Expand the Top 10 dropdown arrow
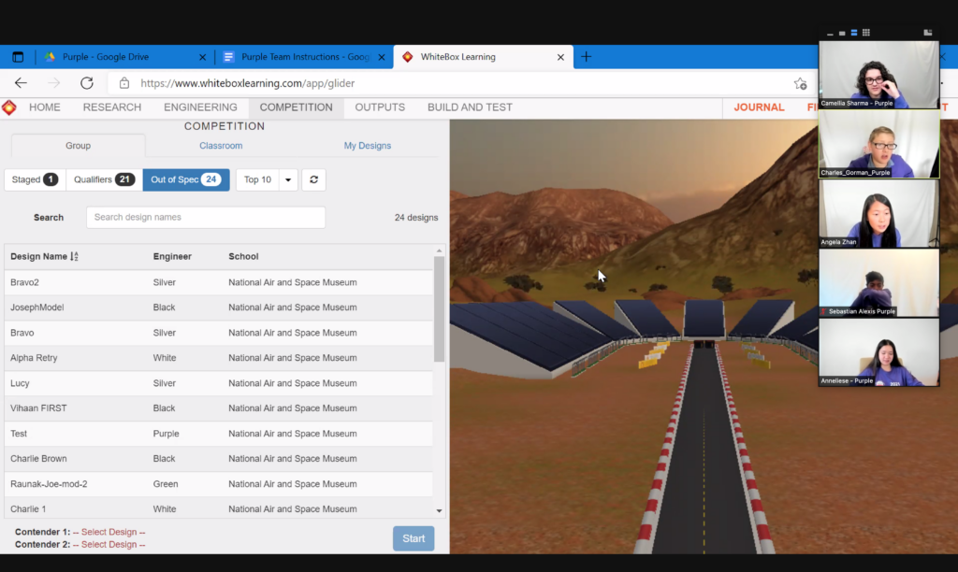The height and width of the screenshot is (572, 958). coord(288,179)
